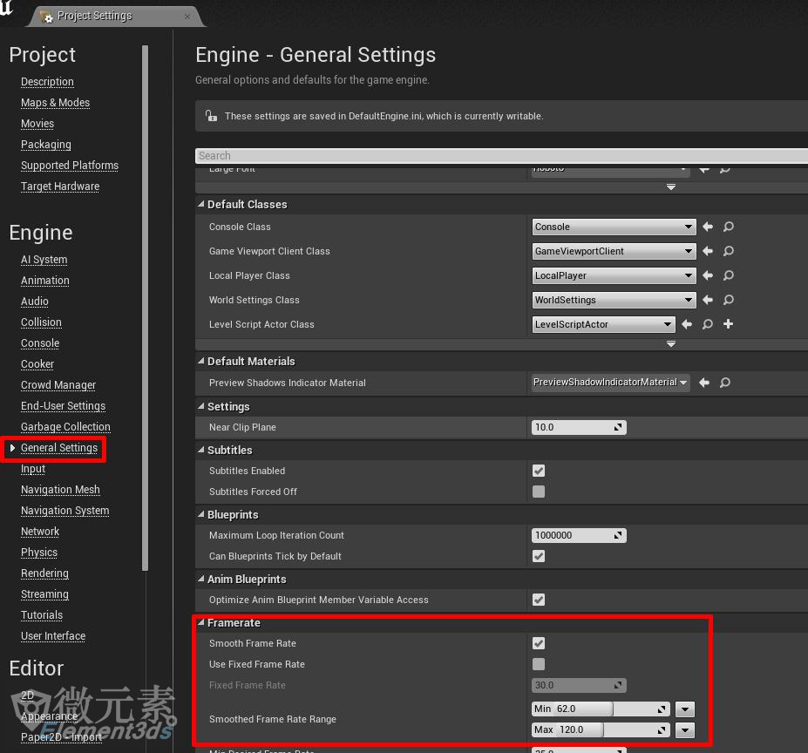
Task: Open the LevelScriptActor class dropdown
Action: (603, 324)
